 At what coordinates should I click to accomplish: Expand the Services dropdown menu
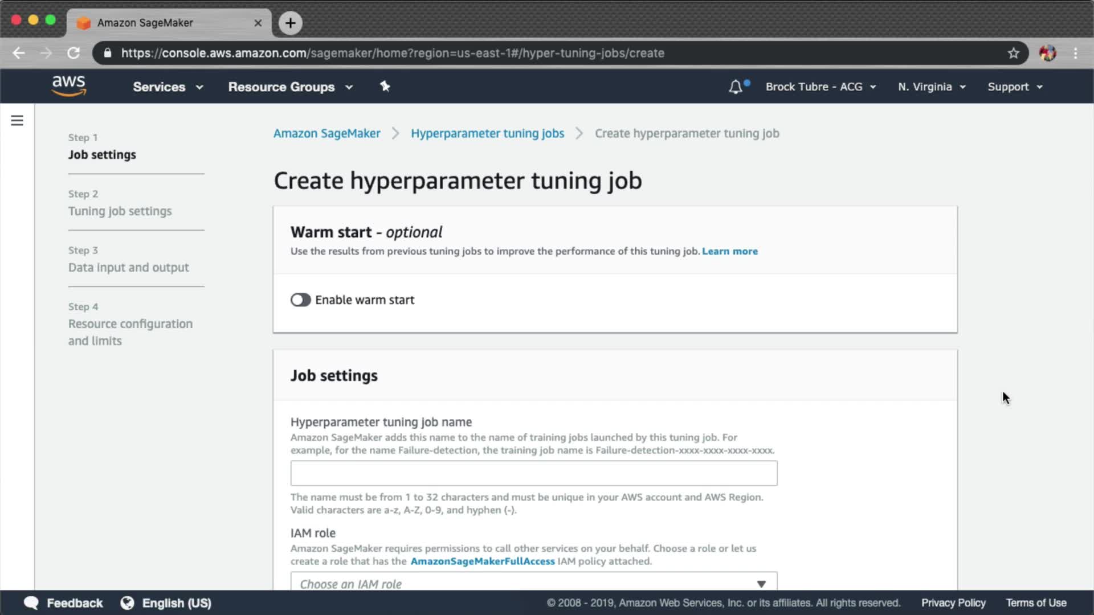168,87
